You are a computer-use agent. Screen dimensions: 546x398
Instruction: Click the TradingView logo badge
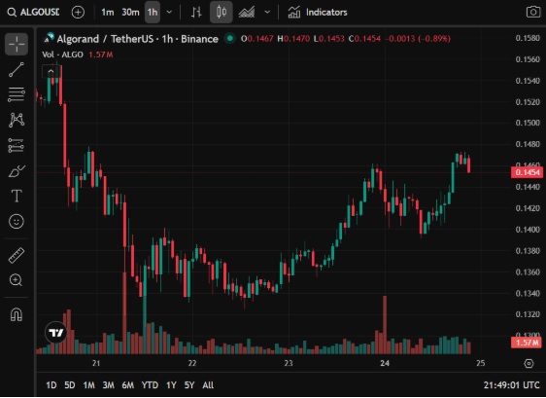click(x=55, y=333)
